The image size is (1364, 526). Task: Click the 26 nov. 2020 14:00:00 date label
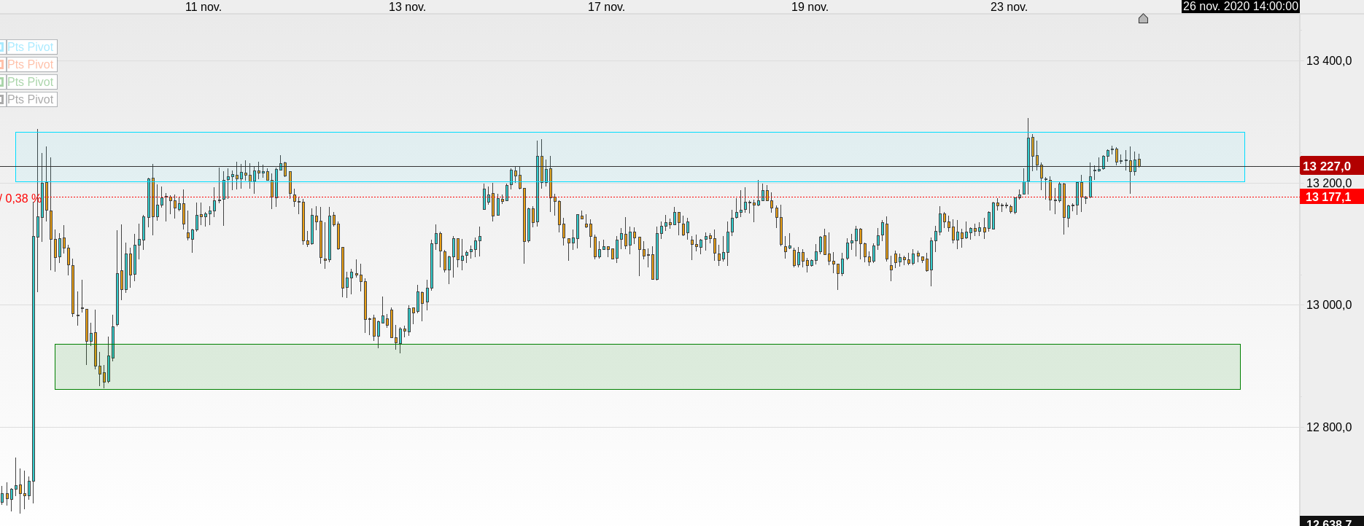tap(1240, 7)
